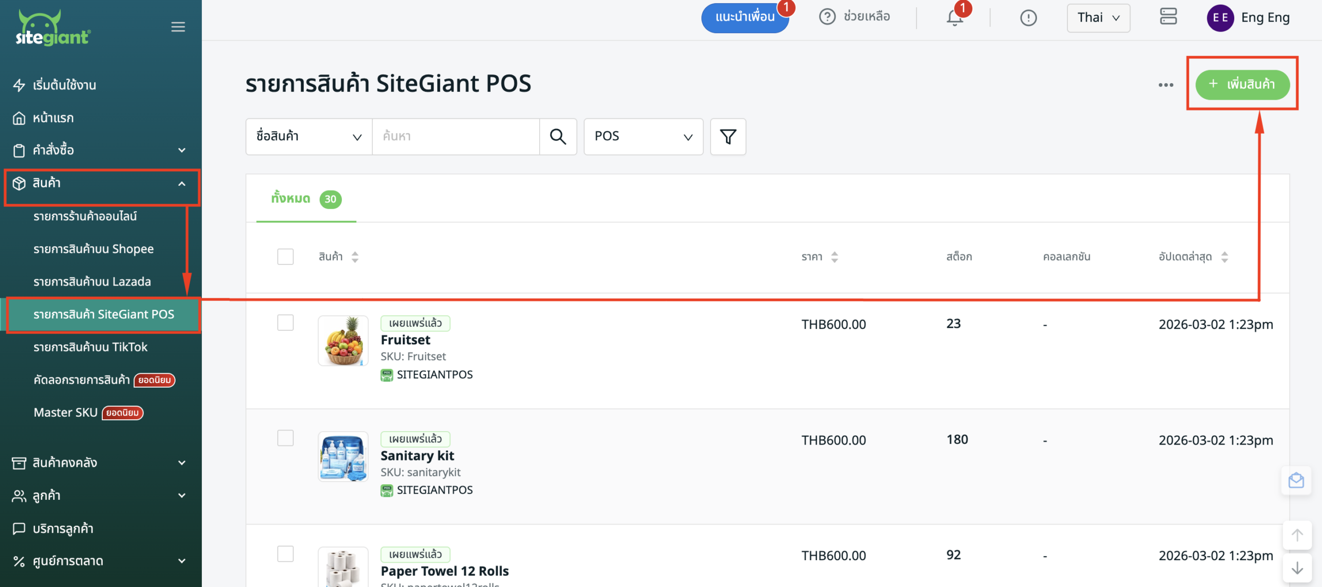Image resolution: width=1322 pixels, height=587 pixels.
Task: Toggle the select-all header checkbox
Action: pos(285,257)
